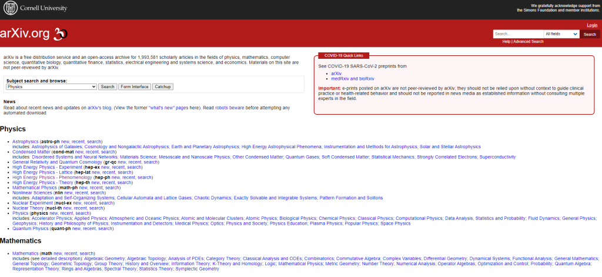
Task: Open Cosmology and Nongalactic Astrophysics link
Action: click(126, 147)
